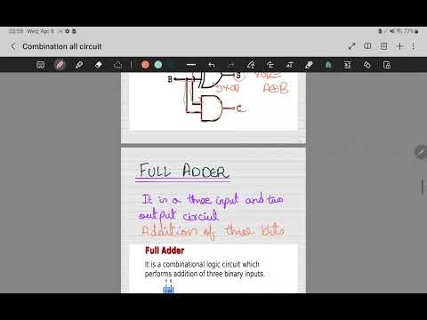Image resolution: width=427 pixels, height=320 pixels.
Task: Switch to reading mode book icon
Action: (x=367, y=46)
